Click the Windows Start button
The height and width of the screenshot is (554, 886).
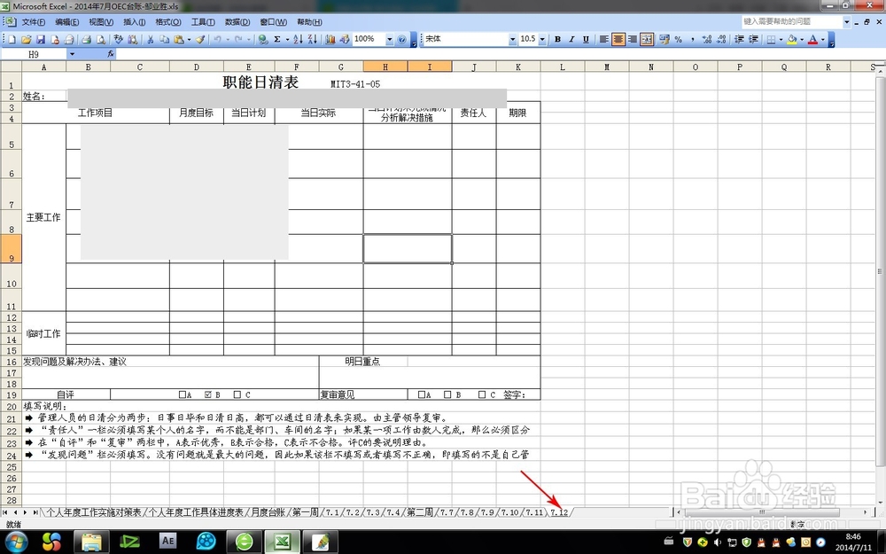15,542
